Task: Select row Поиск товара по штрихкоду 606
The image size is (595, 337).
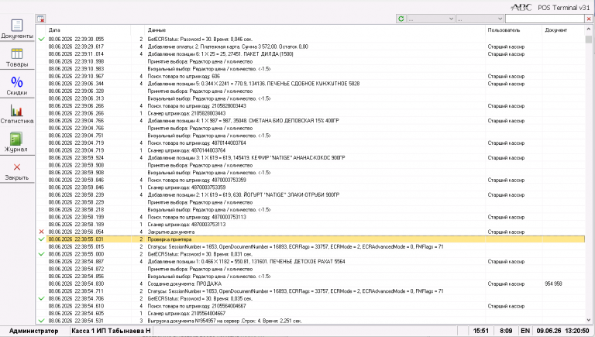Action: pos(311,76)
